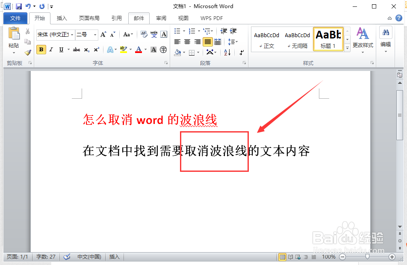Click the Borders icon

click(192, 53)
